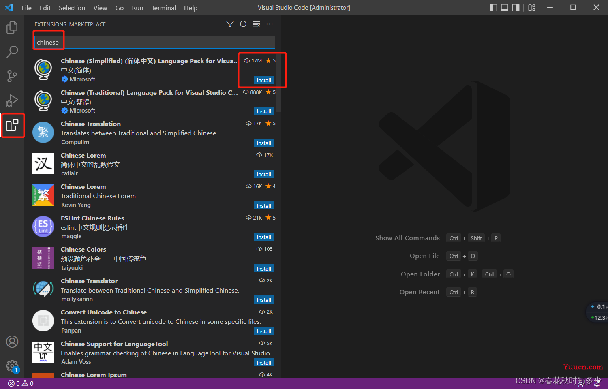Viewport: 608px width, 389px height.
Task: Open the Terminal menu
Action: (x=163, y=8)
